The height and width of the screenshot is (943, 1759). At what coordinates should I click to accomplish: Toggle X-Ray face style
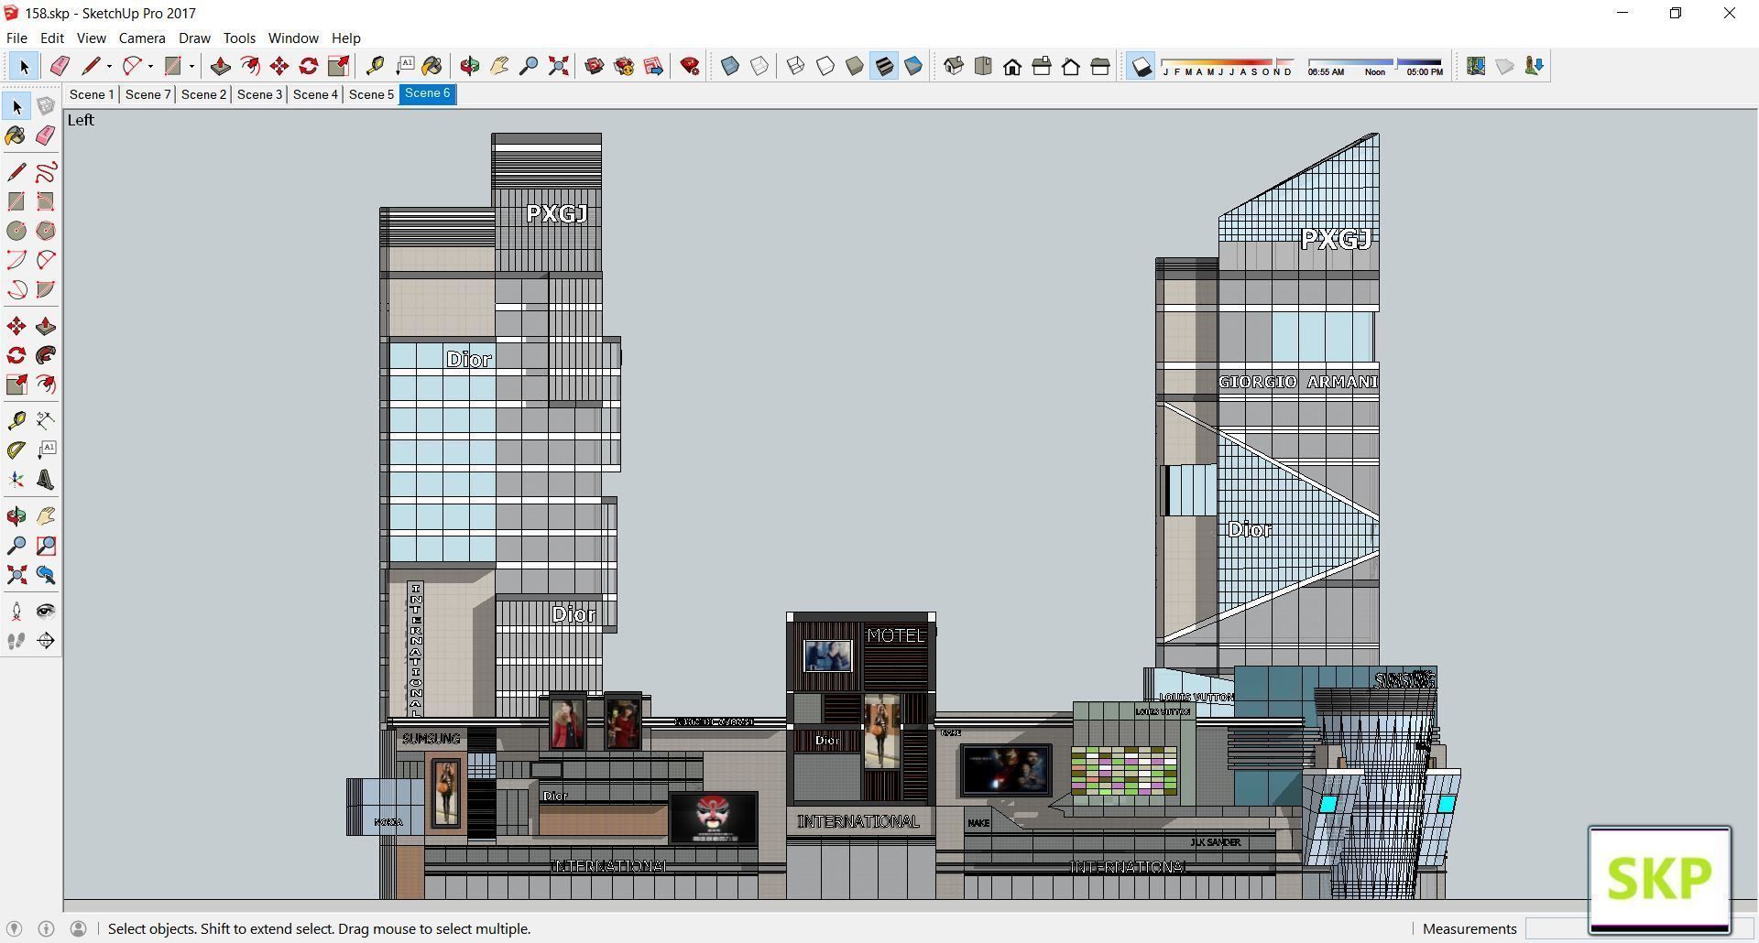coord(730,66)
